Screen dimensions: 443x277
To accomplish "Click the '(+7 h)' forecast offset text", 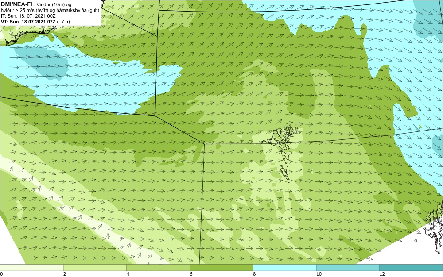I will point(63,22).
